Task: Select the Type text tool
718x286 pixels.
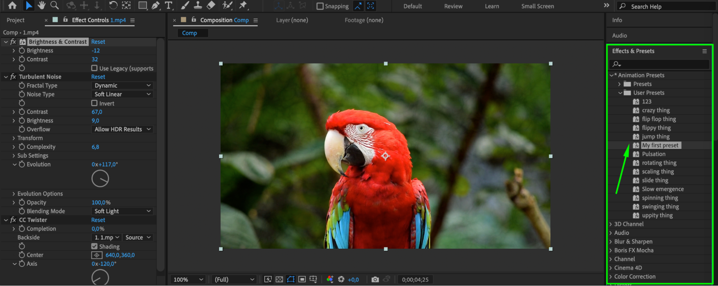Action: tap(168, 5)
